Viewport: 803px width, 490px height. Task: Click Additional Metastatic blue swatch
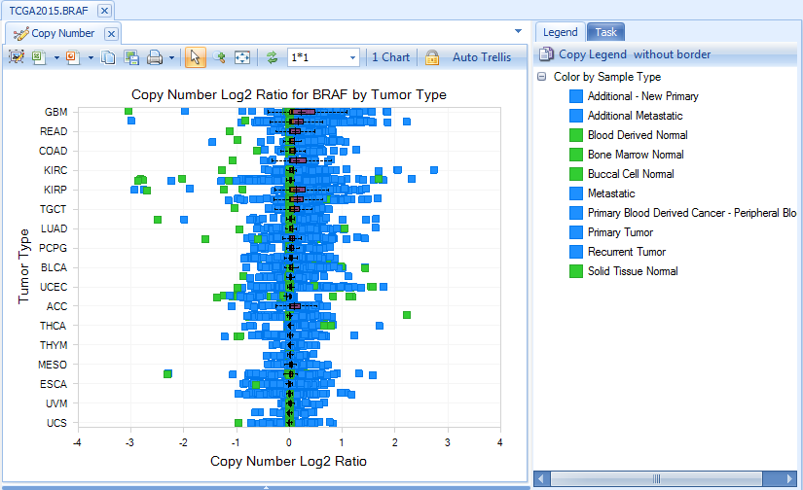point(576,116)
